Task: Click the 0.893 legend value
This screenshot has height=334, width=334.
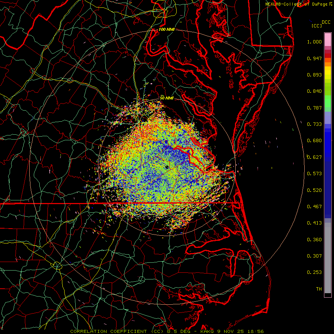Action: pyautogui.click(x=314, y=75)
